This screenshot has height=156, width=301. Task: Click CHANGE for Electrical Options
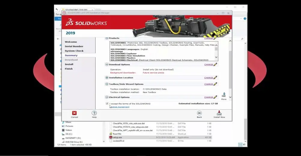point(209,97)
